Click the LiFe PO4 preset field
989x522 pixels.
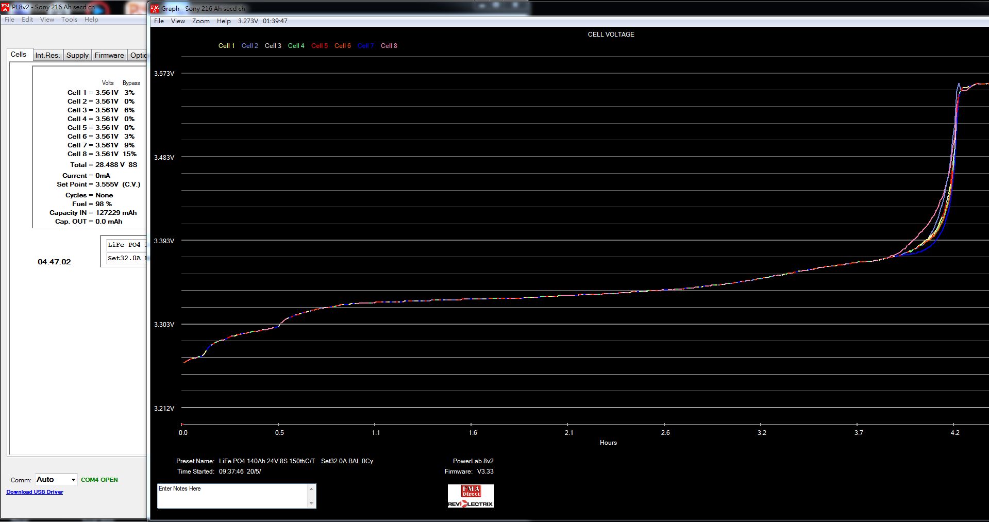(126, 245)
